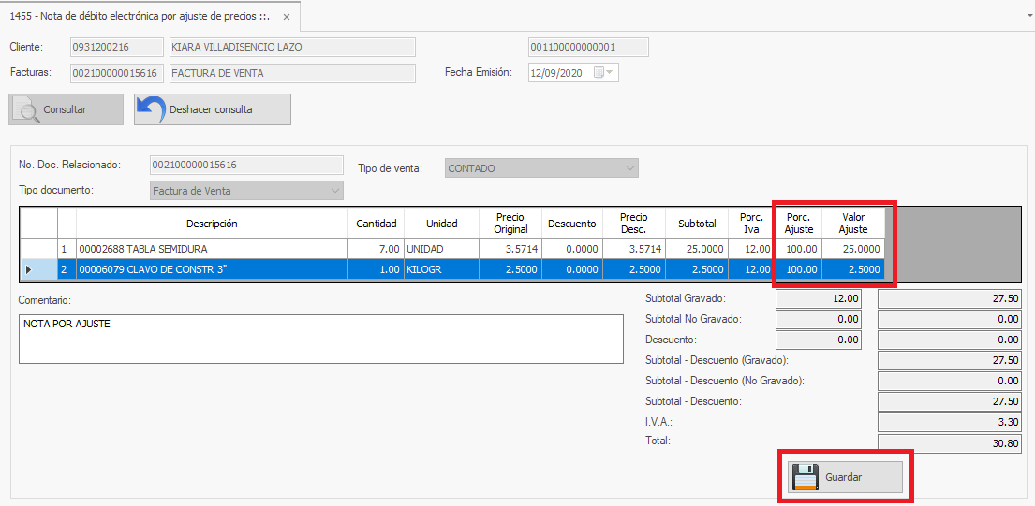The image size is (1035, 506).
Task: Select the 1455 Nota de débito tab
Action: (140, 17)
